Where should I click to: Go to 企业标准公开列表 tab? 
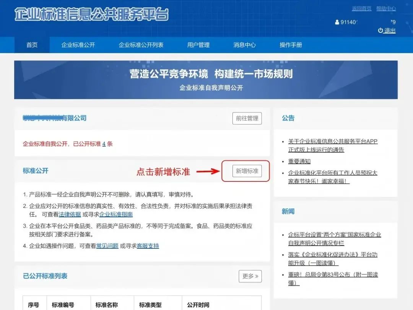pos(141,45)
